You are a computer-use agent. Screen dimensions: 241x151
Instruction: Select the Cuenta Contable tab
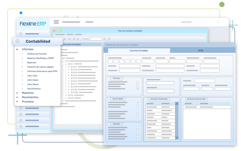(x=139, y=50)
